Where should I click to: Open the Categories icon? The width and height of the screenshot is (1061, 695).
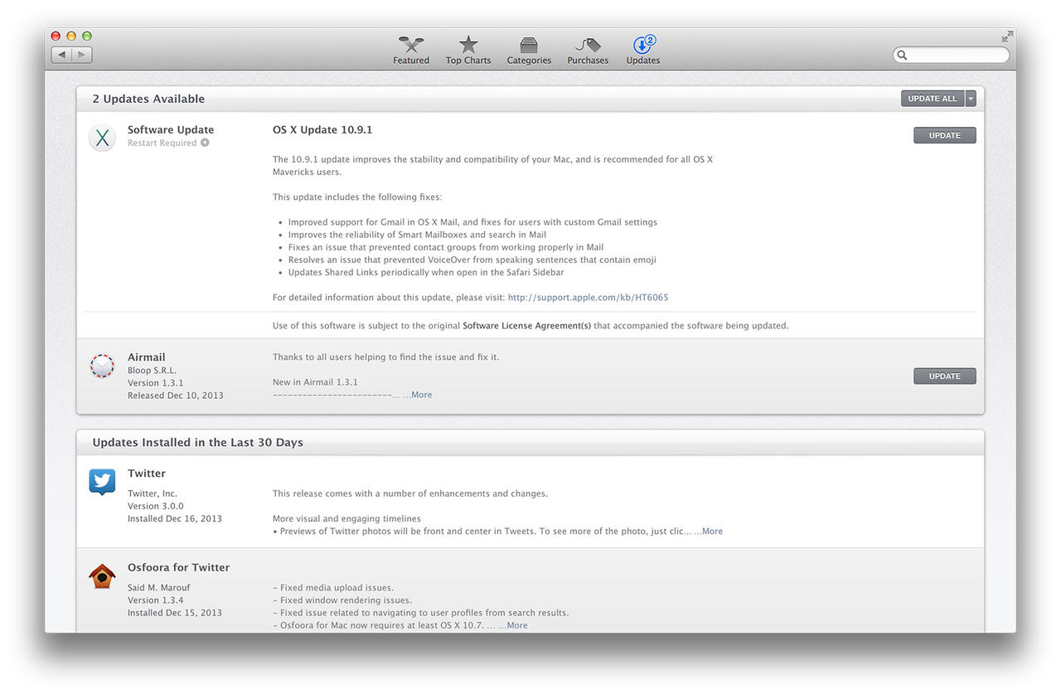tap(528, 46)
